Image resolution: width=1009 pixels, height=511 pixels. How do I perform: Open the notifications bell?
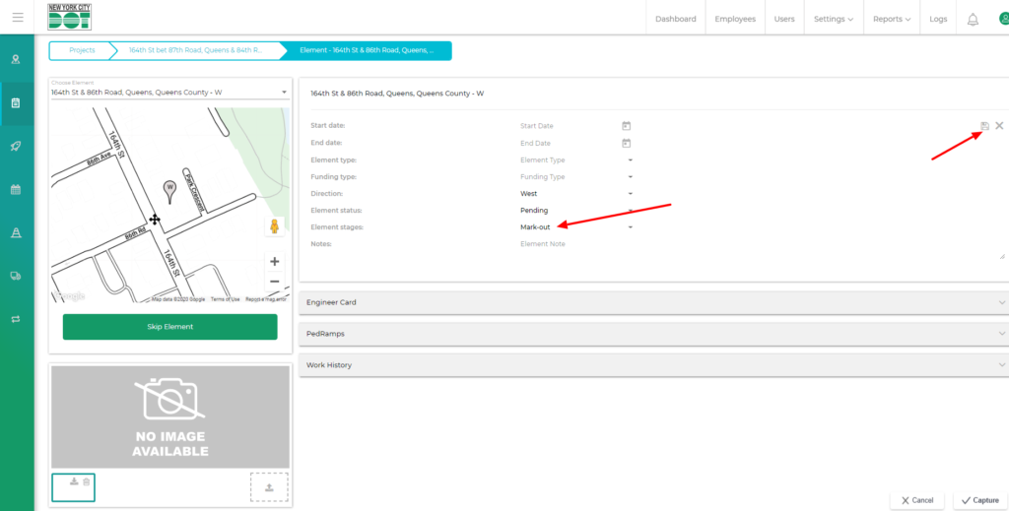973,19
